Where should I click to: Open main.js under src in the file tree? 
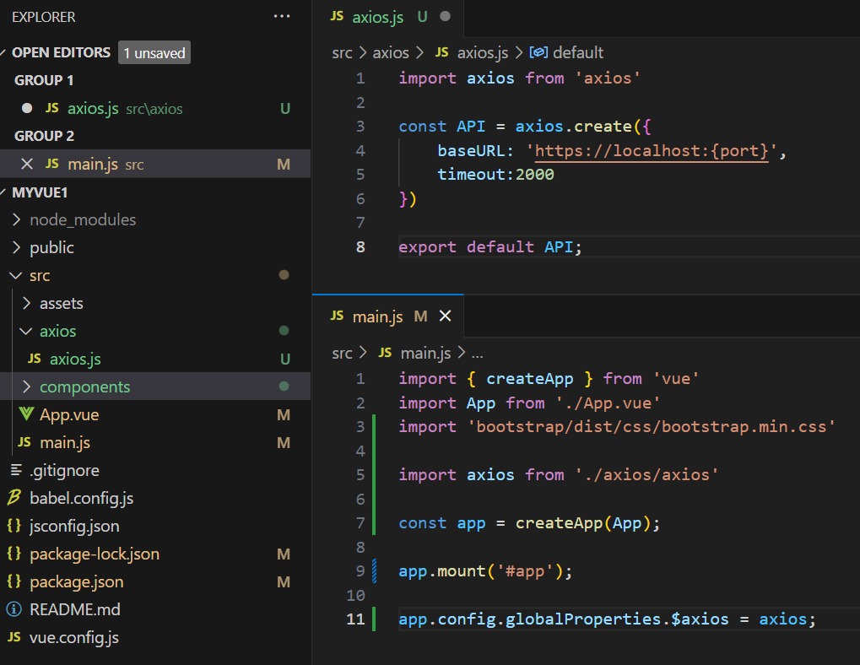65,443
